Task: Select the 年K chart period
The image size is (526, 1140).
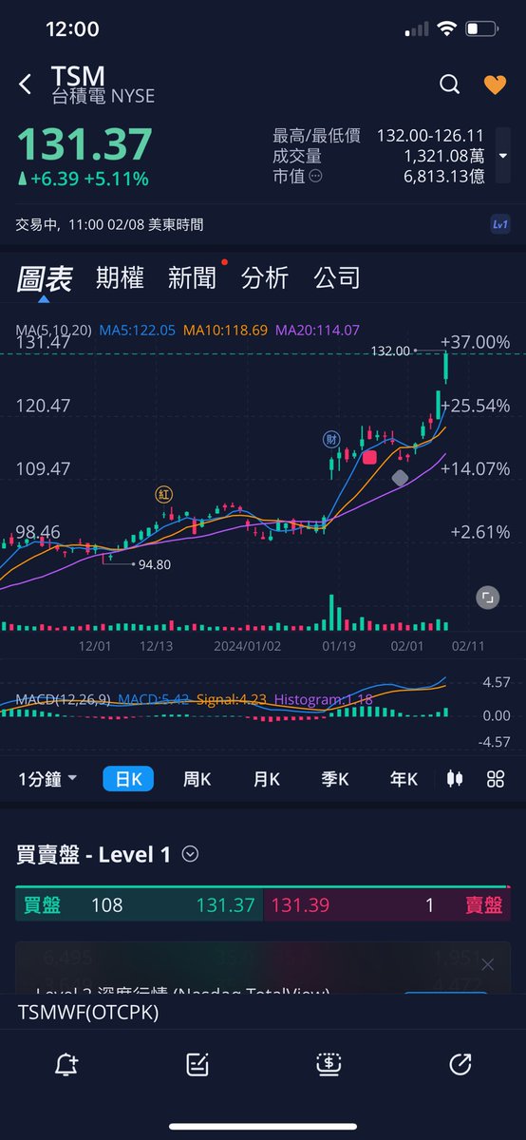Action: pos(404,779)
